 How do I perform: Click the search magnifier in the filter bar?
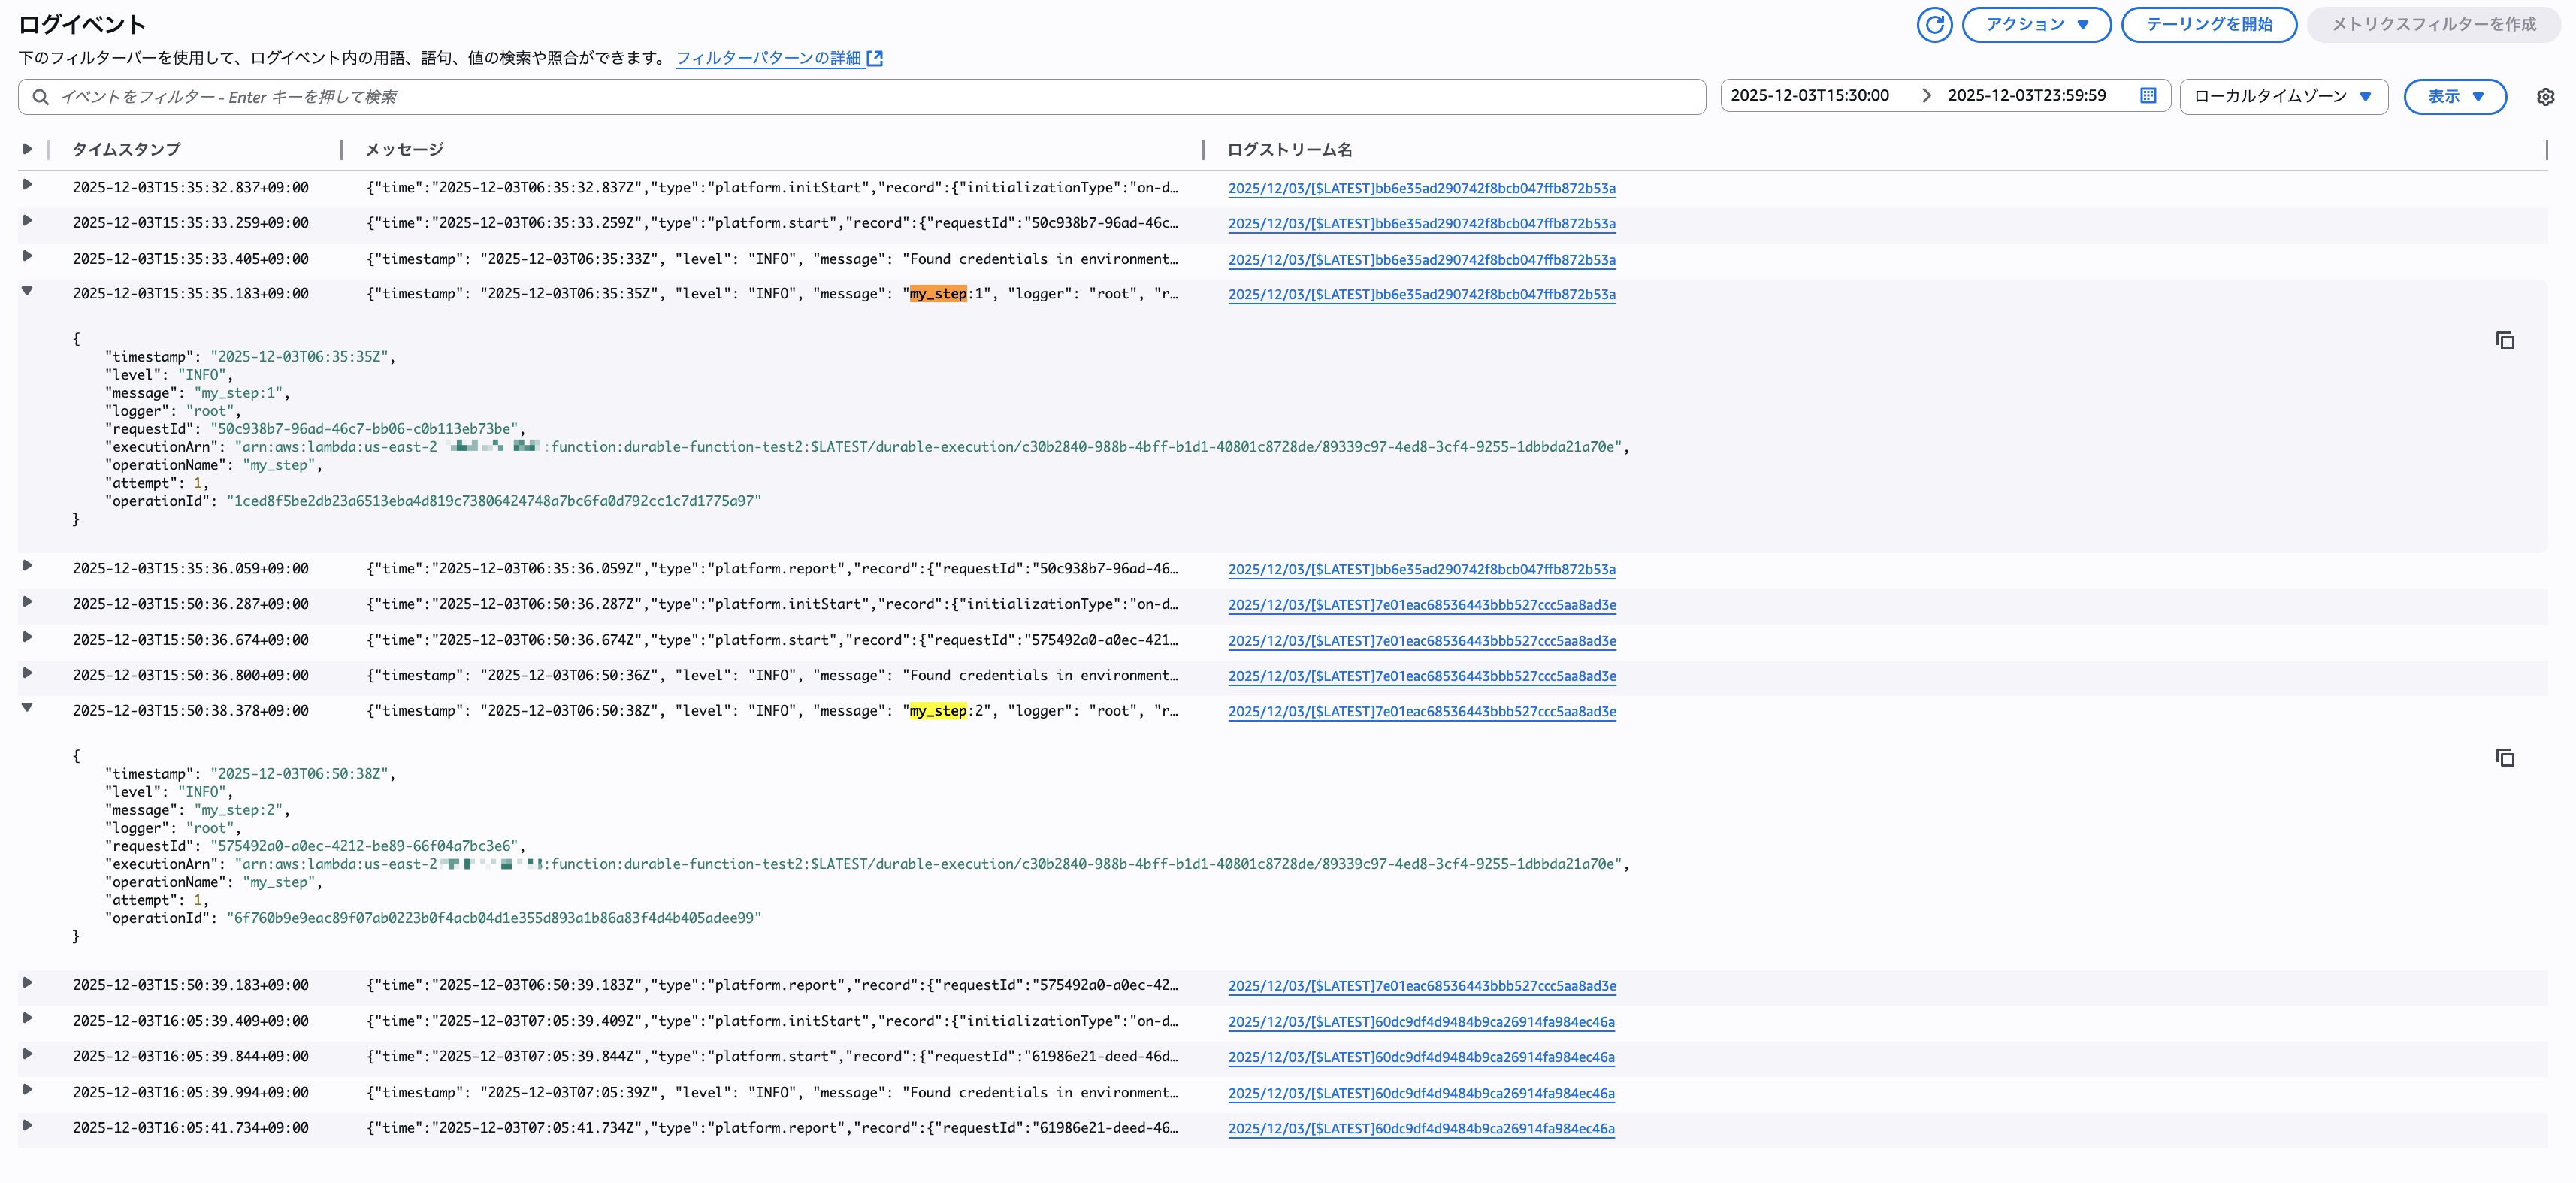pos(40,97)
